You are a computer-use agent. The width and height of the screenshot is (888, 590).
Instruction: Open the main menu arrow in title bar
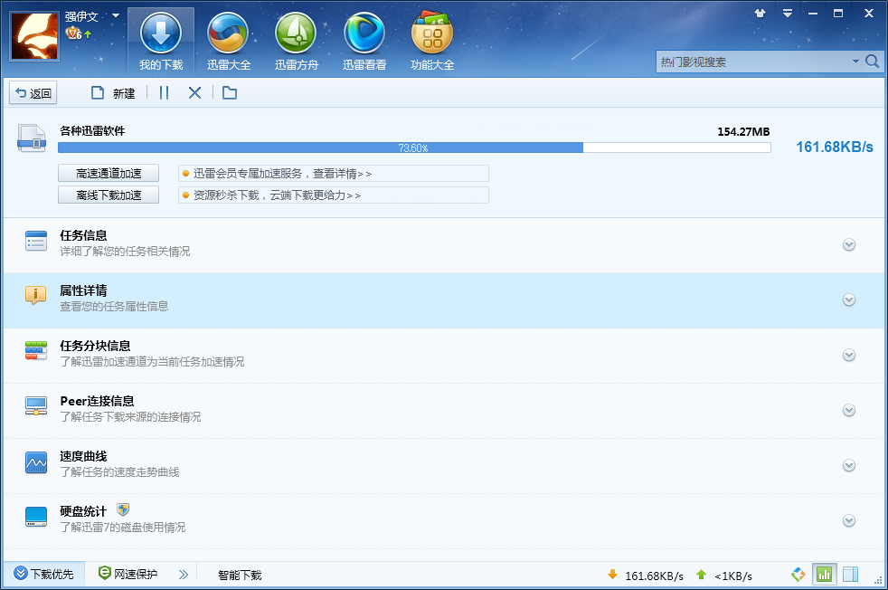788,13
